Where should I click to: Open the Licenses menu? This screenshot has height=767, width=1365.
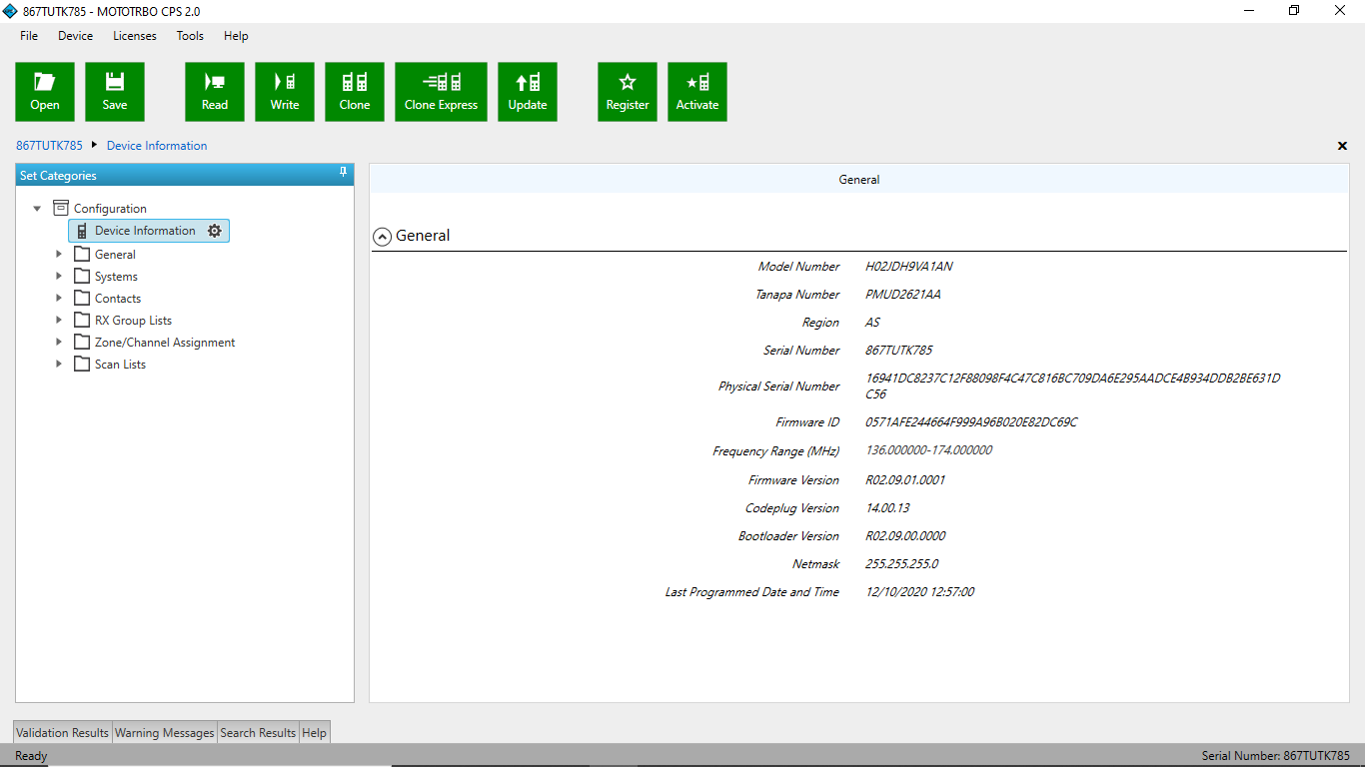[x=135, y=36]
